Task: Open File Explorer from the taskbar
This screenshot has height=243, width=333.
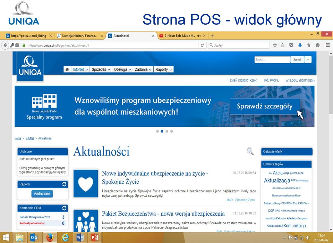Action: click(20, 237)
